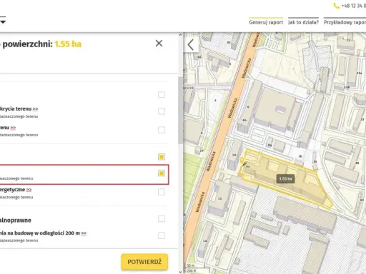The image size is (366, 274).
Task: Open the >> link next to 'krycia terenu'
Action: click(35, 109)
